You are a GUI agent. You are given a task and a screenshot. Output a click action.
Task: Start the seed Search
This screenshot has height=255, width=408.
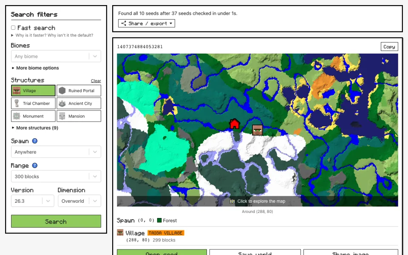tap(56, 221)
